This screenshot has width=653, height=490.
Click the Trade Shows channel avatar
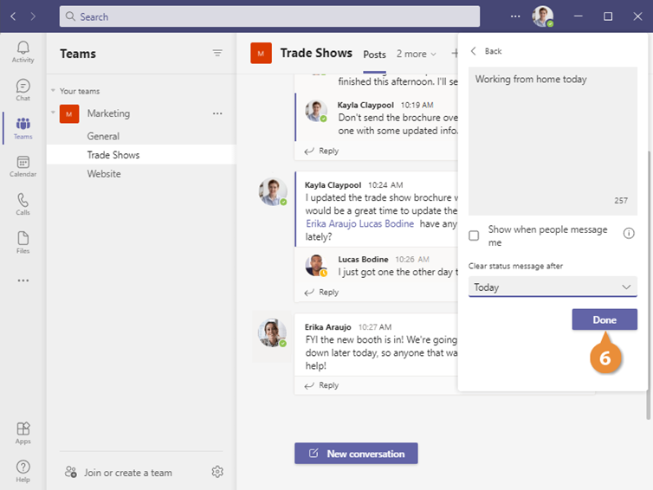[x=262, y=54]
